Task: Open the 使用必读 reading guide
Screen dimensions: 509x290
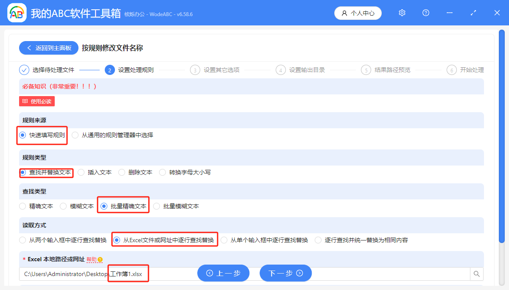Action: [36, 101]
